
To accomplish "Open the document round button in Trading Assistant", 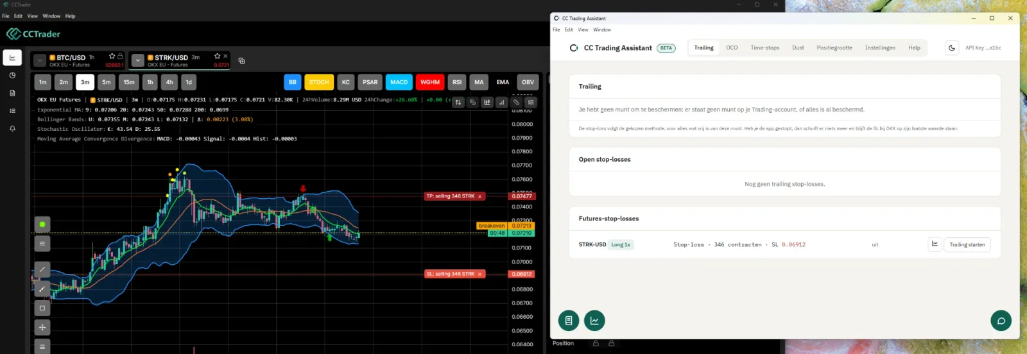I will 569,320.
